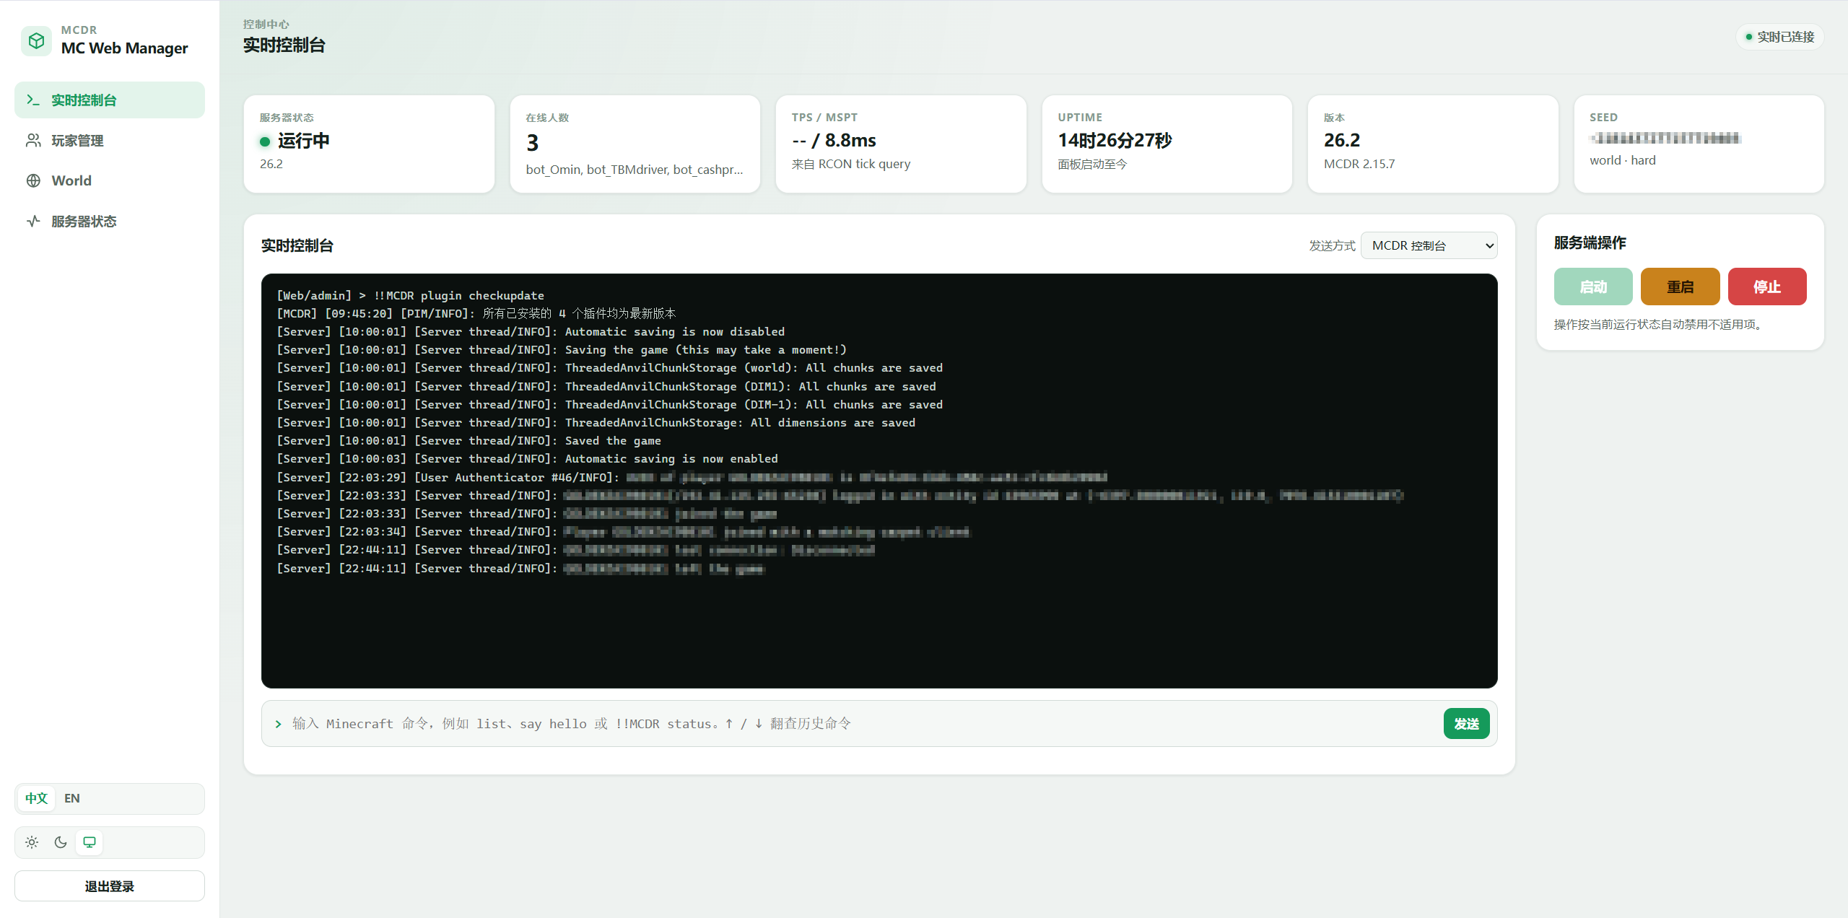Open the 实时控制台 sidebar page
1848x918 pixels.
pyautogui.click(x=110, y=100)
